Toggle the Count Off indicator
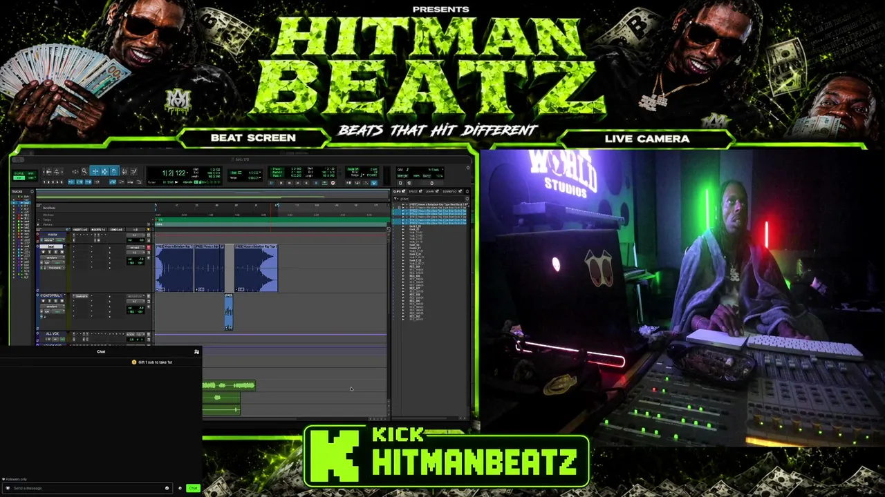This screenshot has width=885, height=497. pos(353,169)
